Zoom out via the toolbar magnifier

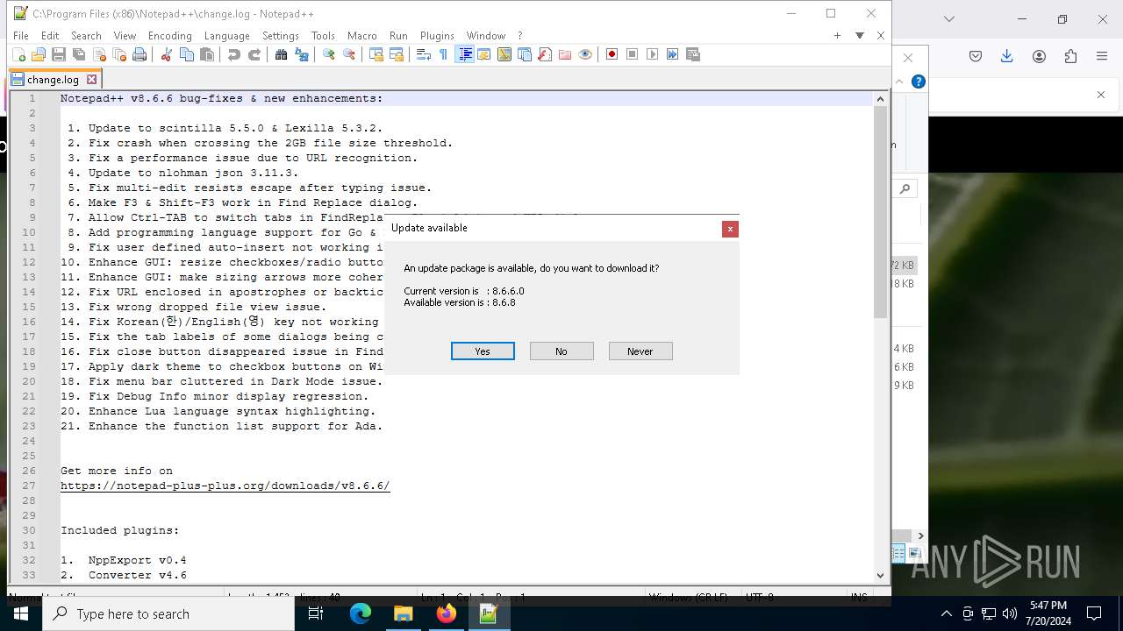(x=349, y=54)
